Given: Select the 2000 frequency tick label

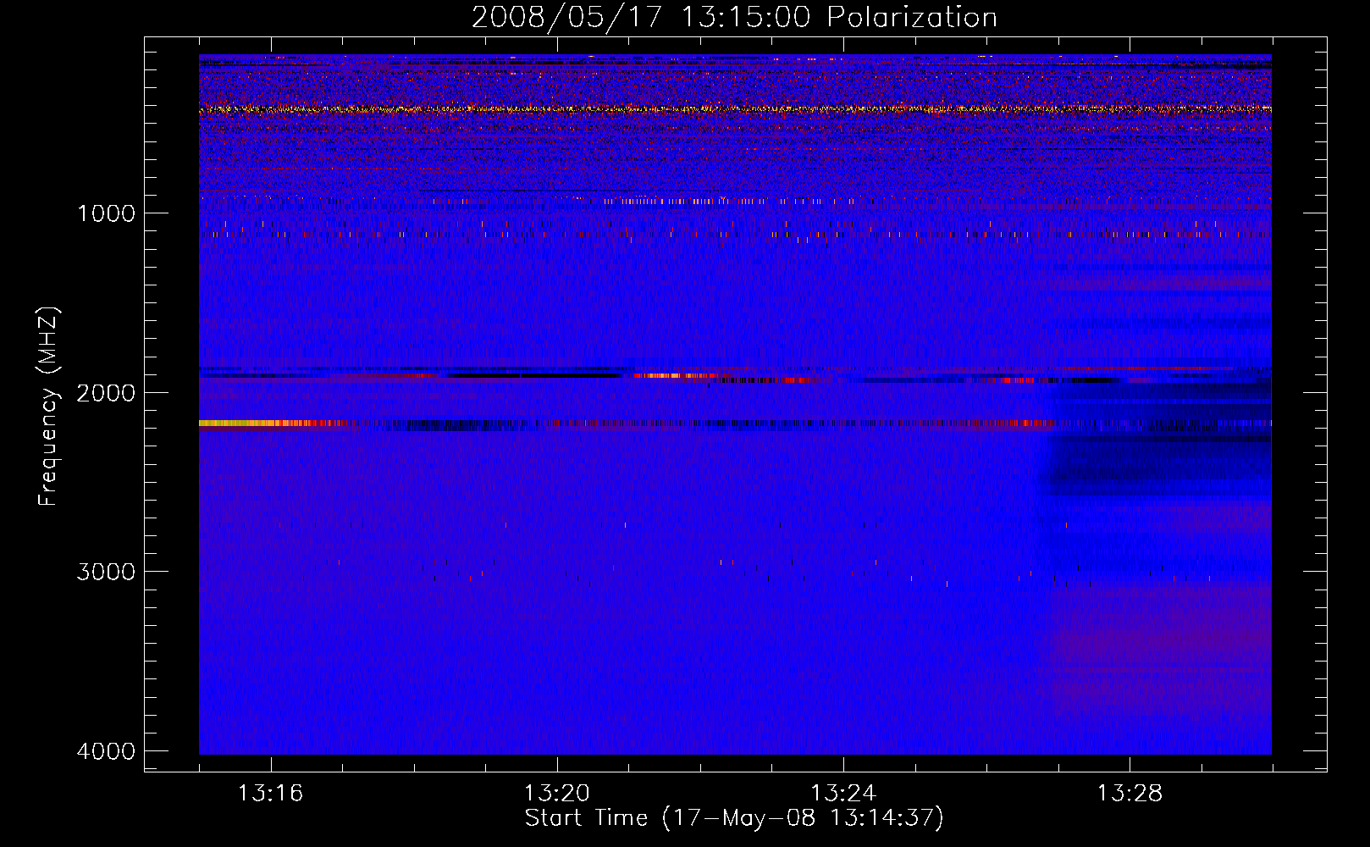Looking at the screenshot, I should pos(106,392).
